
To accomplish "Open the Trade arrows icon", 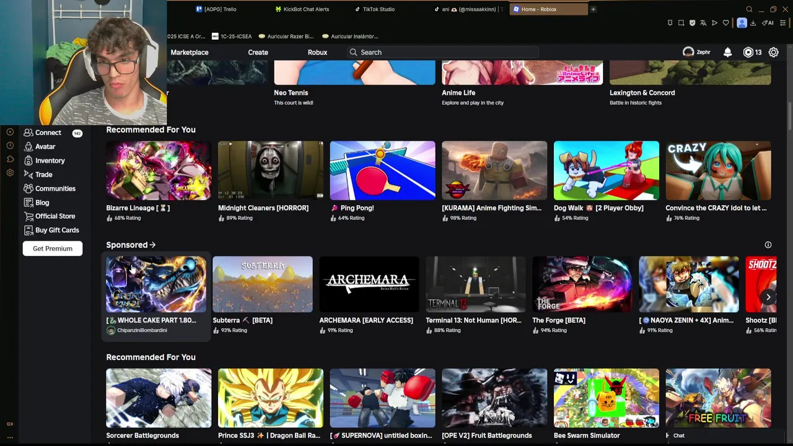I will 28,175.
